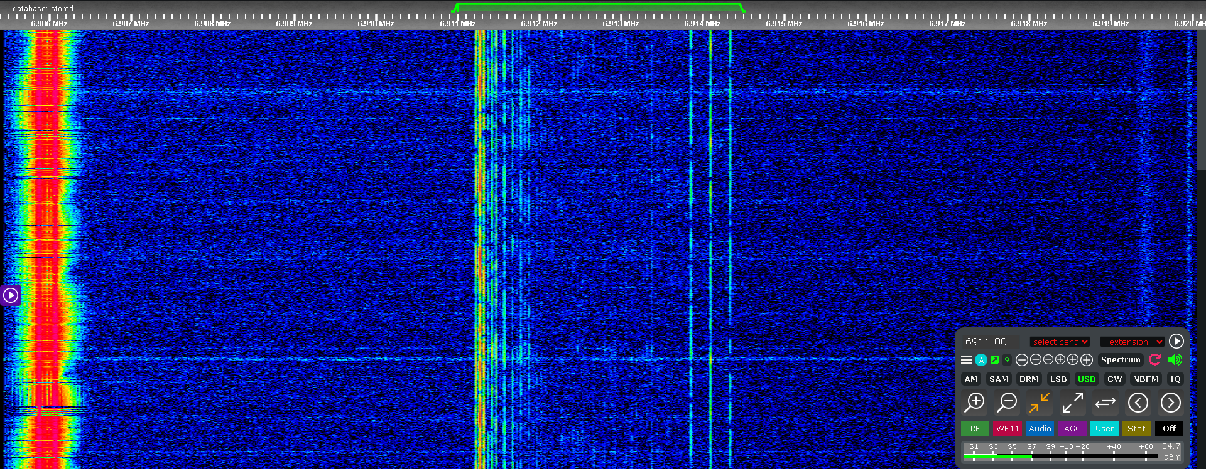This screenshot has height=469, width=1206.
Task: Click the 6.917 MHz frequency scale label
Action: (x=947, y=24)
